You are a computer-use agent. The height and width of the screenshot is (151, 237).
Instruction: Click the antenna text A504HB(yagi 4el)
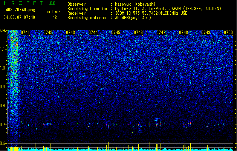coord(133,18)
